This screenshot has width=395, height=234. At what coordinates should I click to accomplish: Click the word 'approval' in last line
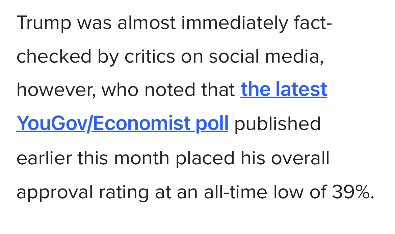(x=54, y=192)
